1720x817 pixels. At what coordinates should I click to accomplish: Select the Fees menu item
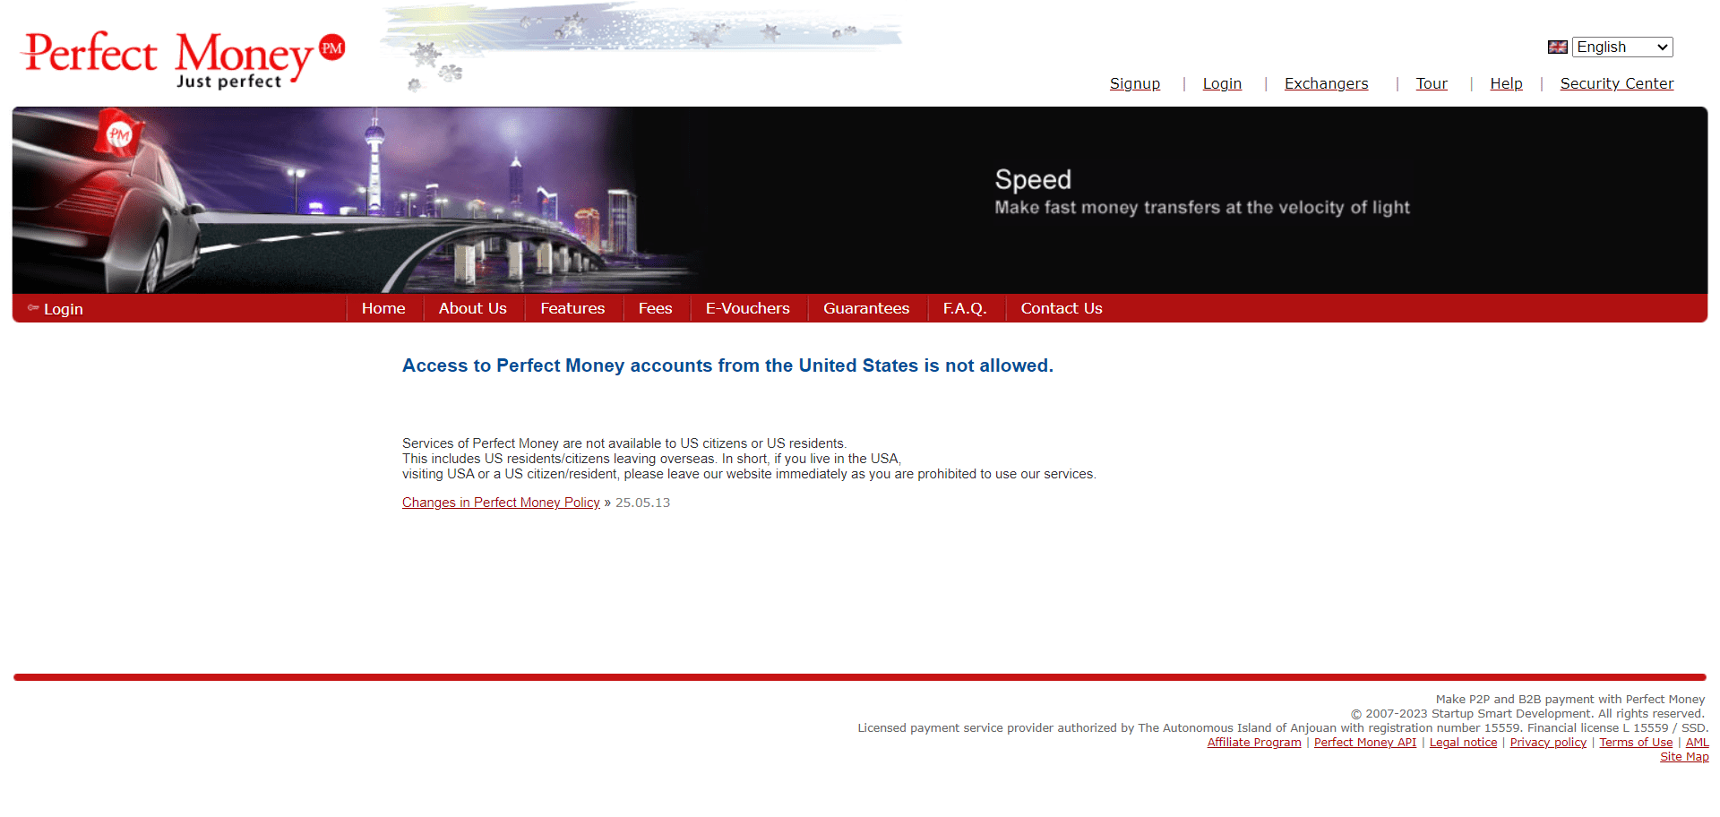pyautogui.click(x=655, y=308)
